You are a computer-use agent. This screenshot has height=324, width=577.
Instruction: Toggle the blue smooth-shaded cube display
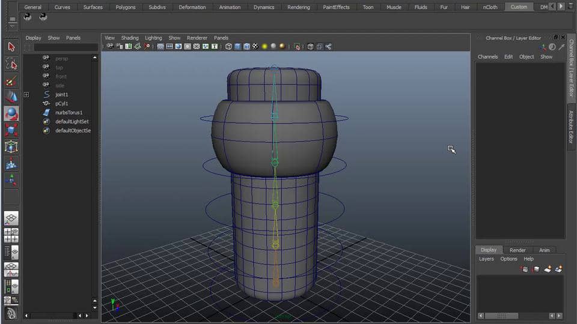237,46
